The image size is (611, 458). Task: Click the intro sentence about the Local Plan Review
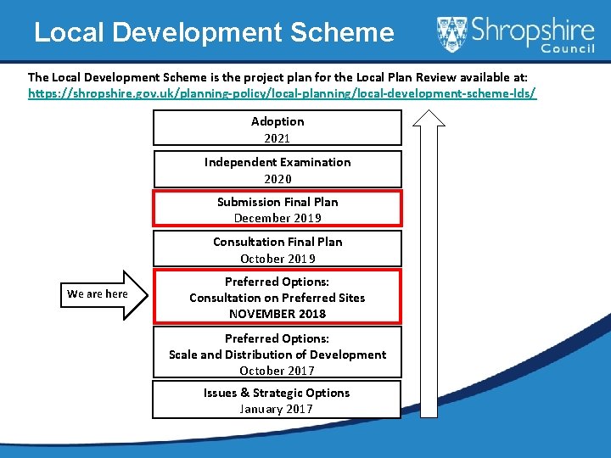coord(277,77)
